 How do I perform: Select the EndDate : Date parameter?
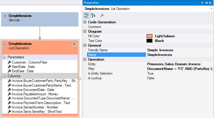tap(23, 71)
